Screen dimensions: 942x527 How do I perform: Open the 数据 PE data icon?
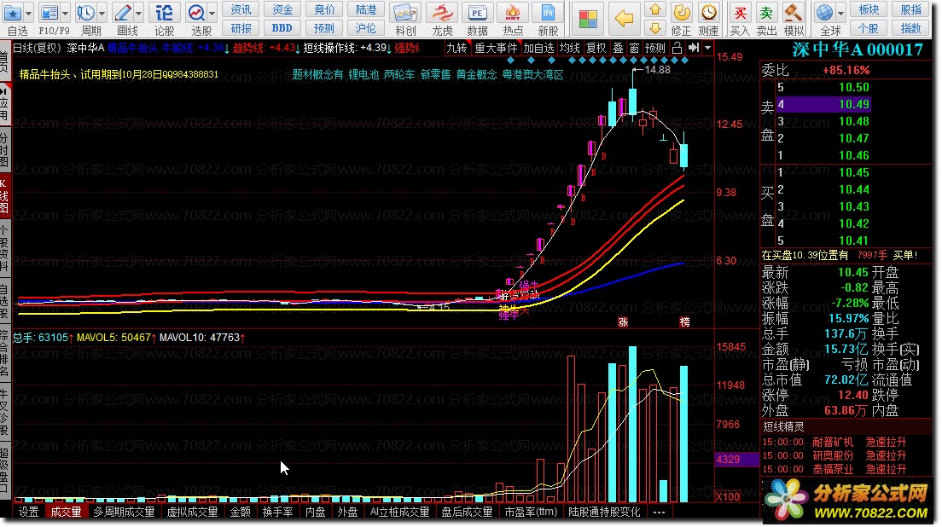[477, 13]
